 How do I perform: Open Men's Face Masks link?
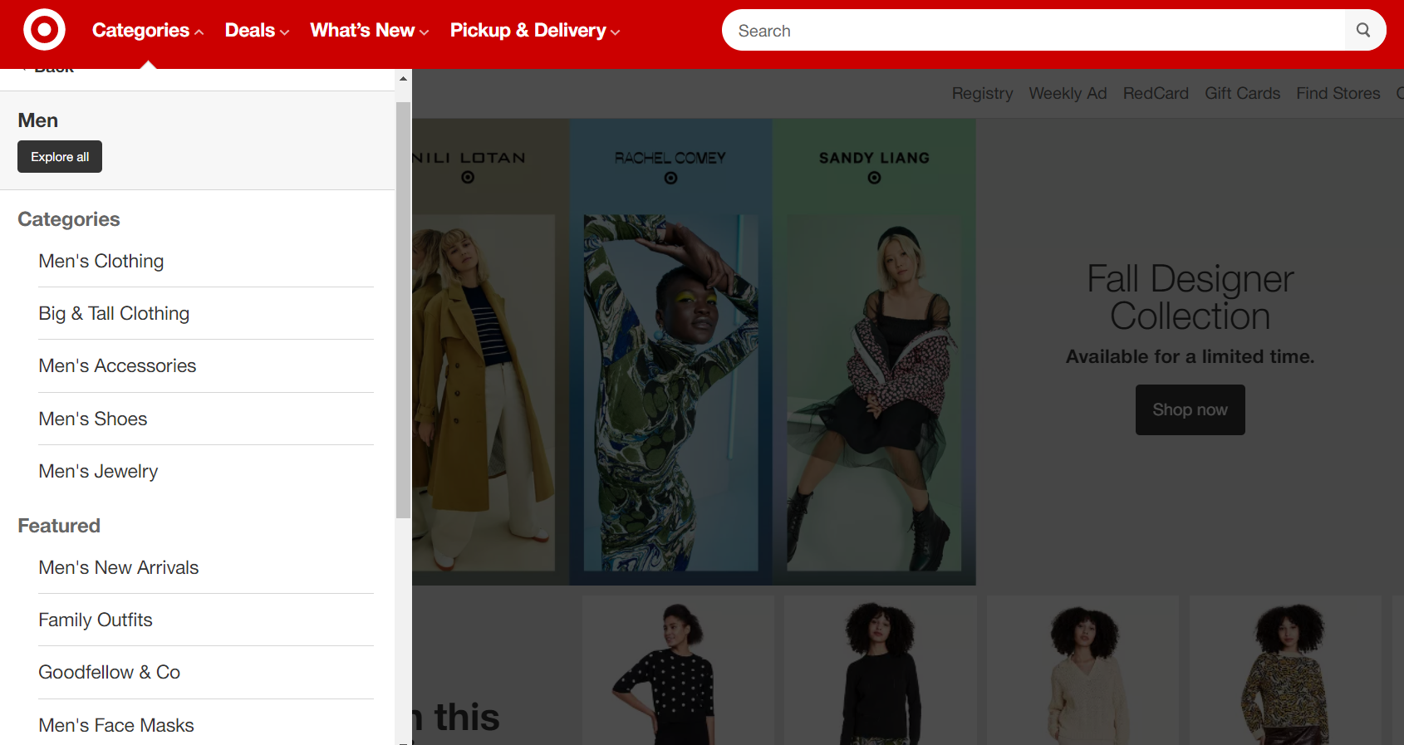coord(206,725)
